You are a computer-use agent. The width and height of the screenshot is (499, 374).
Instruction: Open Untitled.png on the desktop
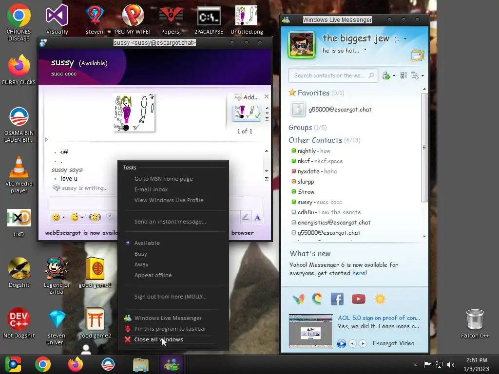[247, 19]
